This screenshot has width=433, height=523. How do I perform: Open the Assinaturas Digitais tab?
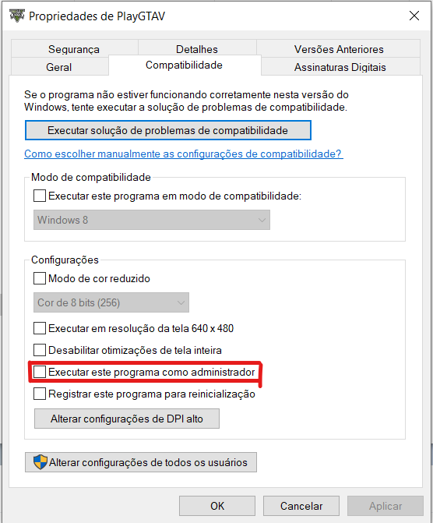click(x=340, y=67)
